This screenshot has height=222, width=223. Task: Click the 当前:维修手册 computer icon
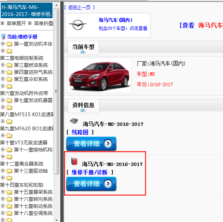pos(3,36)
